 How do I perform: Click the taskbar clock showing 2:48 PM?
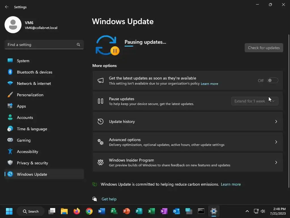278,211
